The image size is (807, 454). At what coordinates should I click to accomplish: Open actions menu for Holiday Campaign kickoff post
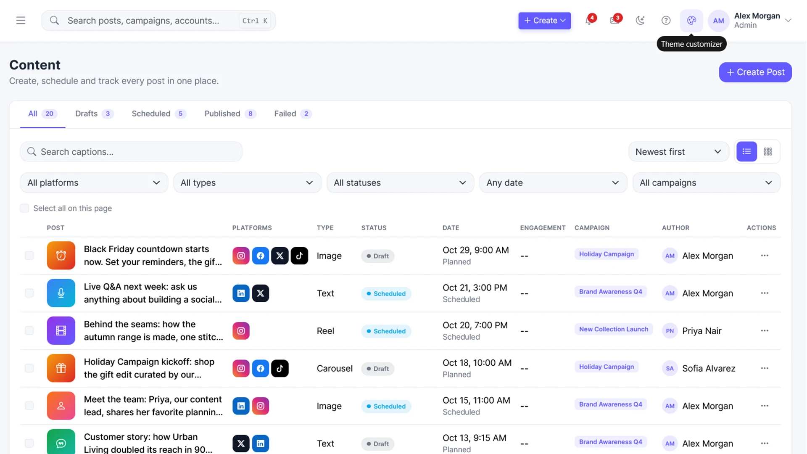pos(765,368)
